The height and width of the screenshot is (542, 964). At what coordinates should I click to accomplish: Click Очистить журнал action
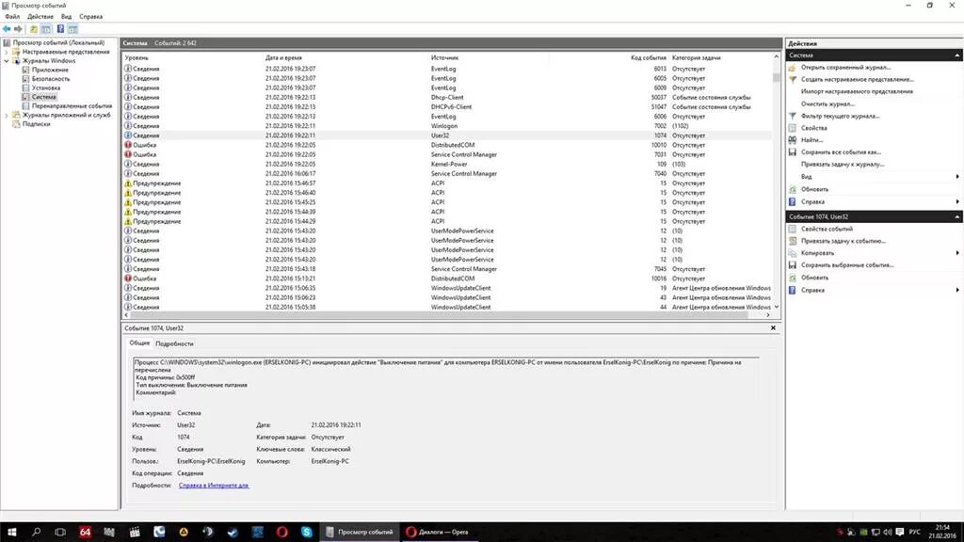pos(827,104)
